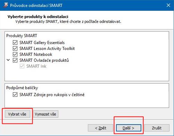Go back with the Zpět button
Screen dimensions: 174x136
point(100,128)
